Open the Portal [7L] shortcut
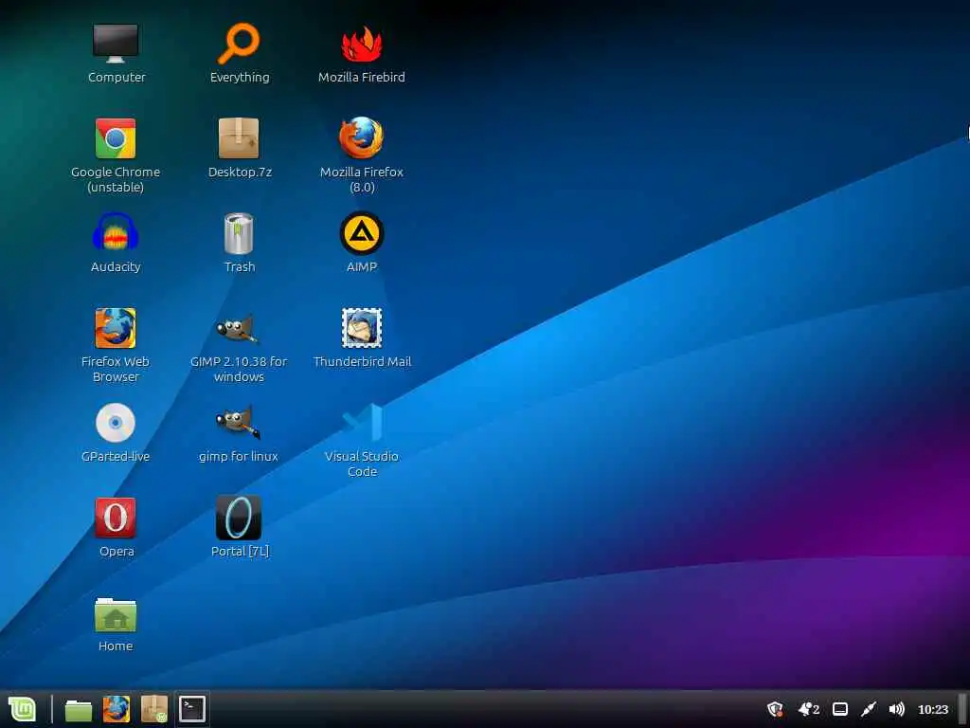The image size is (970, 728). pos(239,518)
